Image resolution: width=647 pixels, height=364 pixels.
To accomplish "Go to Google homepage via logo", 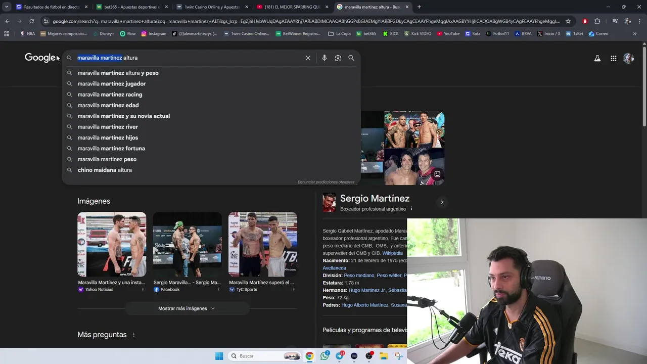I will (x=40, y=58).
